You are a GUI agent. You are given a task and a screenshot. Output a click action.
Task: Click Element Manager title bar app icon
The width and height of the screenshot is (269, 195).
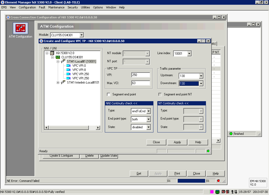[2, 2]
